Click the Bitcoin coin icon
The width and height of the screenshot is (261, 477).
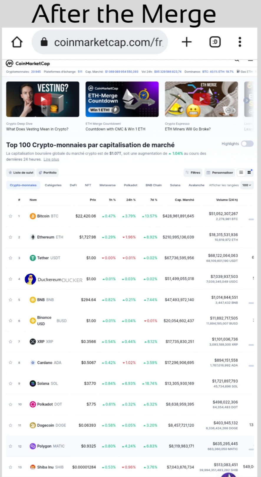(x=33, y=216)
